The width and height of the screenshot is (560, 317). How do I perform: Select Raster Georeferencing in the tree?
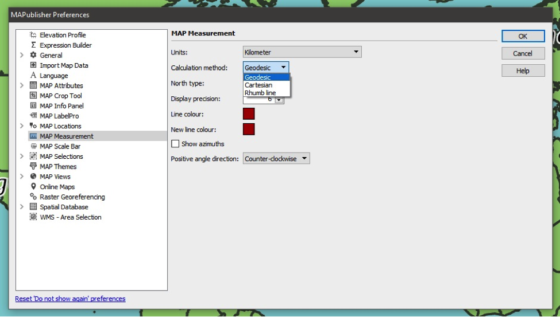pyautogui.click(x=72, y=197)
